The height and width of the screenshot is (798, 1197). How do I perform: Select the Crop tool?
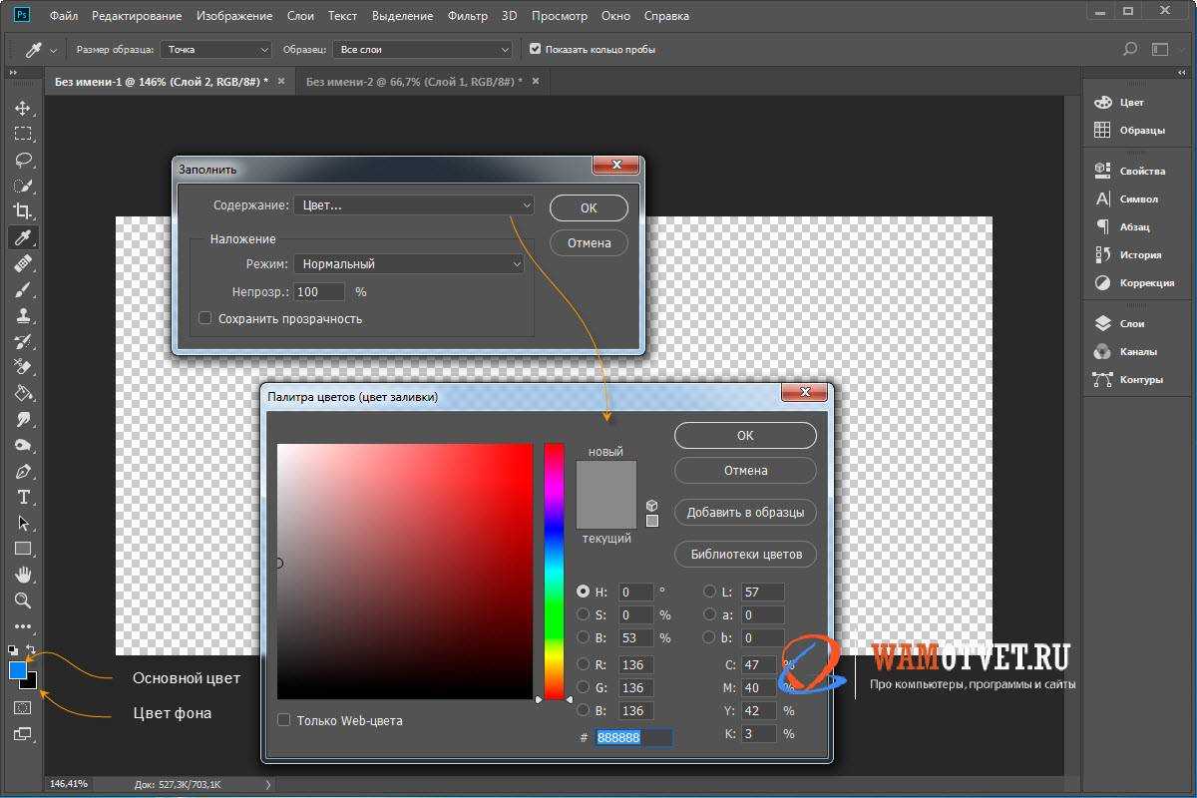22,211
